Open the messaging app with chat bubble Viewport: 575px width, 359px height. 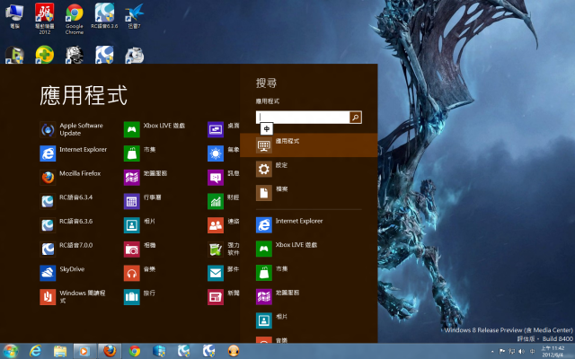(x=224, y=177)
